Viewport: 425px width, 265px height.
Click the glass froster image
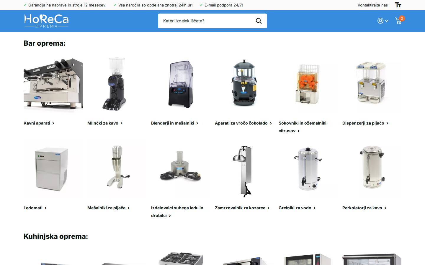pos(244,169)
